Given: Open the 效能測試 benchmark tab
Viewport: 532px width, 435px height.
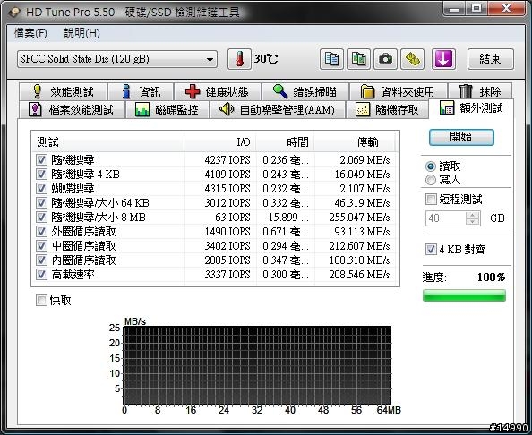Looking at the screenshot, I should [x=64, y=91].
